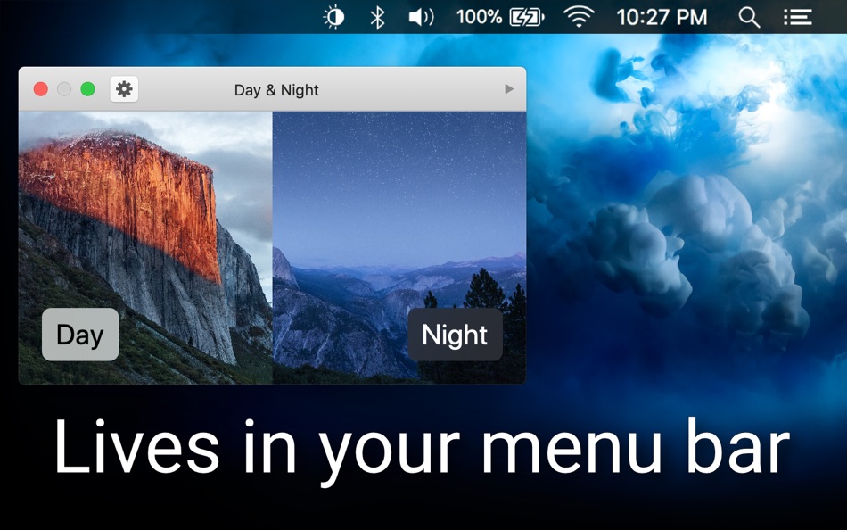The height and width of the screenshot is (530, 847).
Task: Open the volume control in menu bar
Action: click(421, 17)
